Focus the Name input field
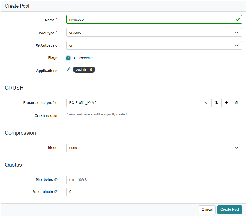This screenshot has width=247, height=217. (x=151, y=20)
